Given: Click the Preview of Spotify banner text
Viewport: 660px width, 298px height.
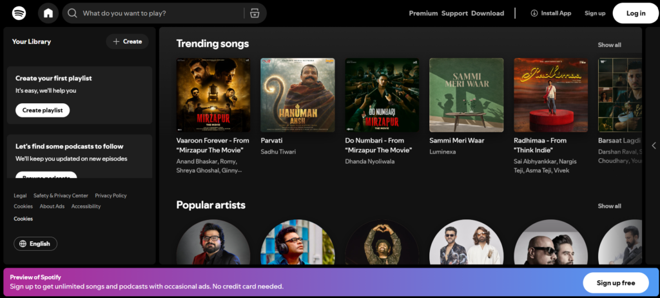Looking at the screenshot, I should click(35, 277).
